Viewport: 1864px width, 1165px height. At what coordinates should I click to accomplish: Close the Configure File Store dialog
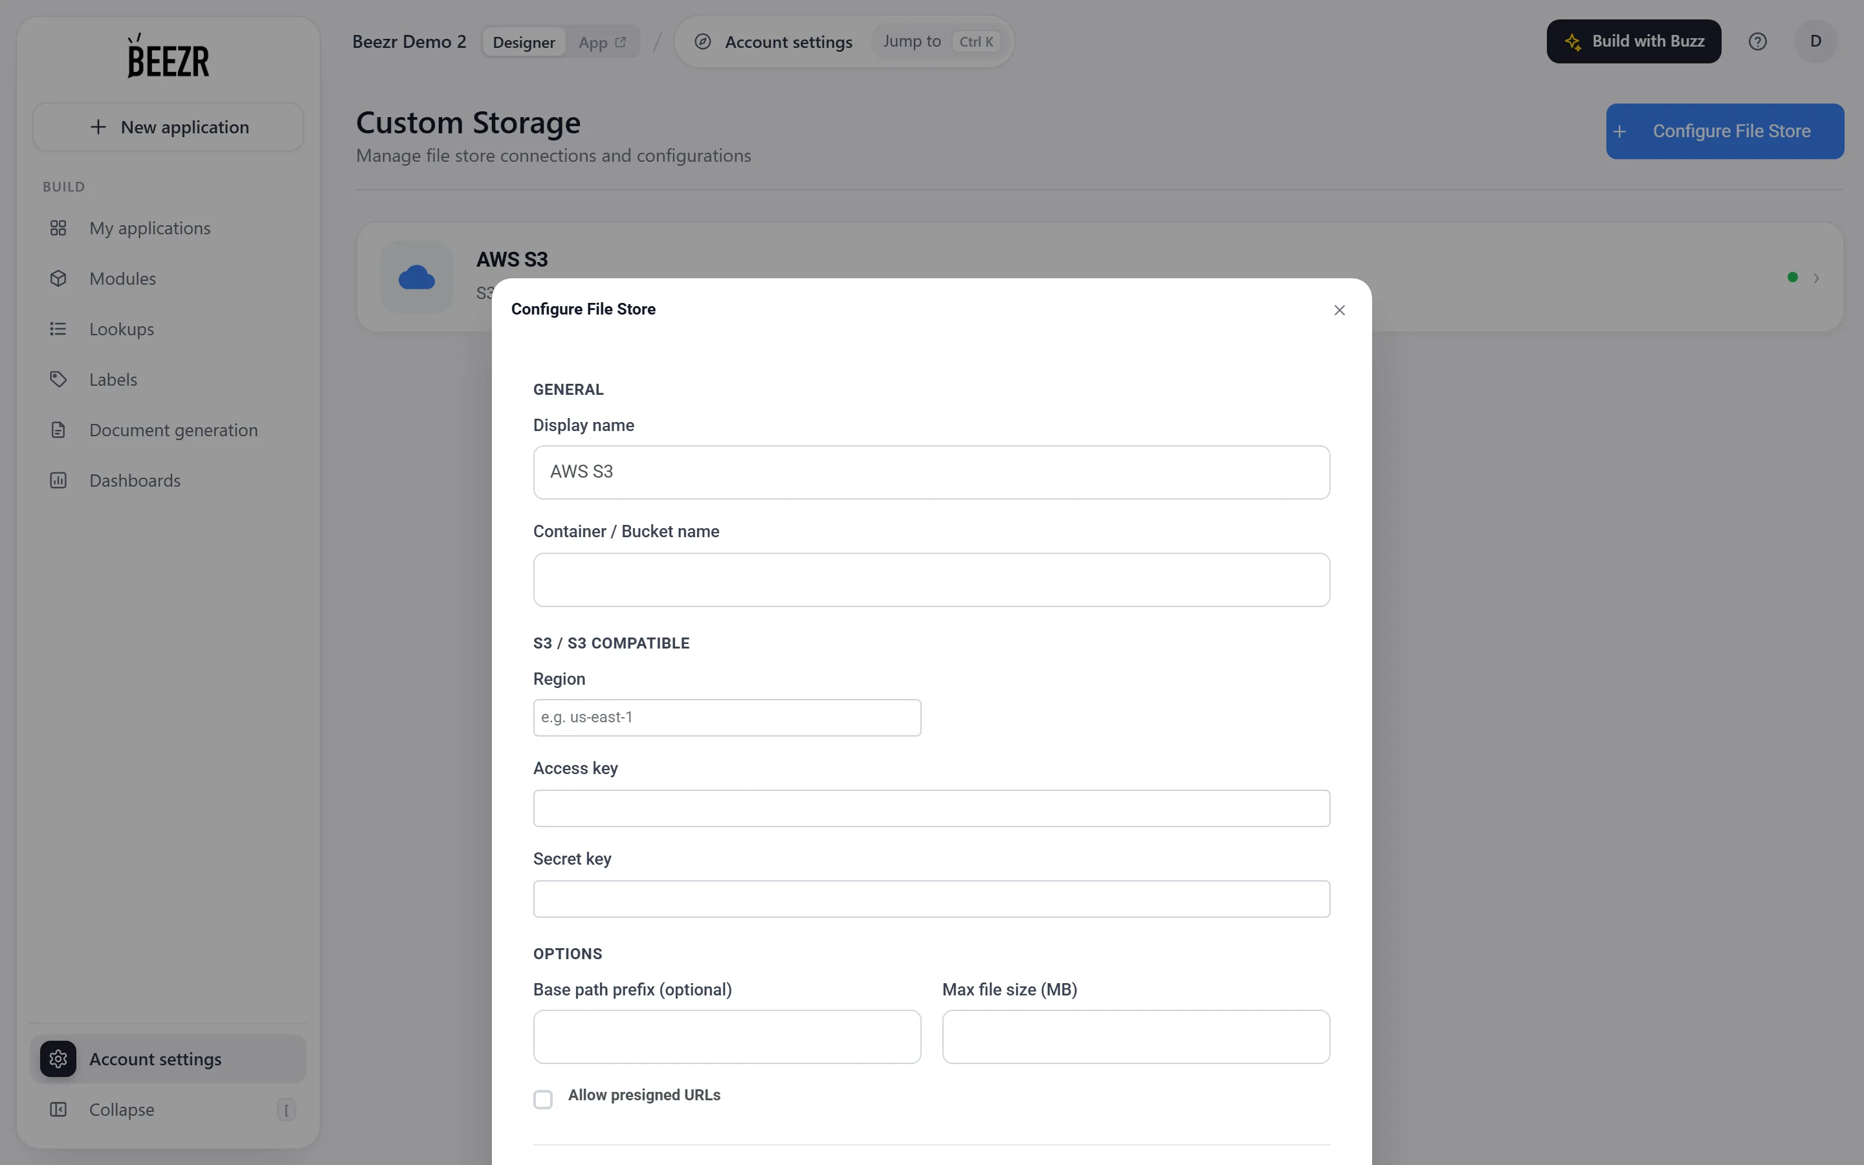(1340, 310)
